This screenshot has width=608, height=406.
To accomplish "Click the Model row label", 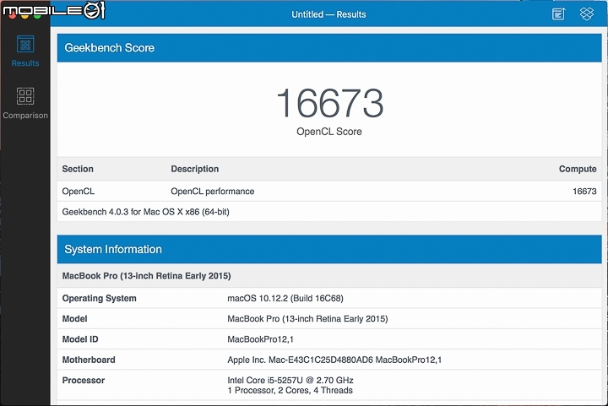I will pos(75,319).
